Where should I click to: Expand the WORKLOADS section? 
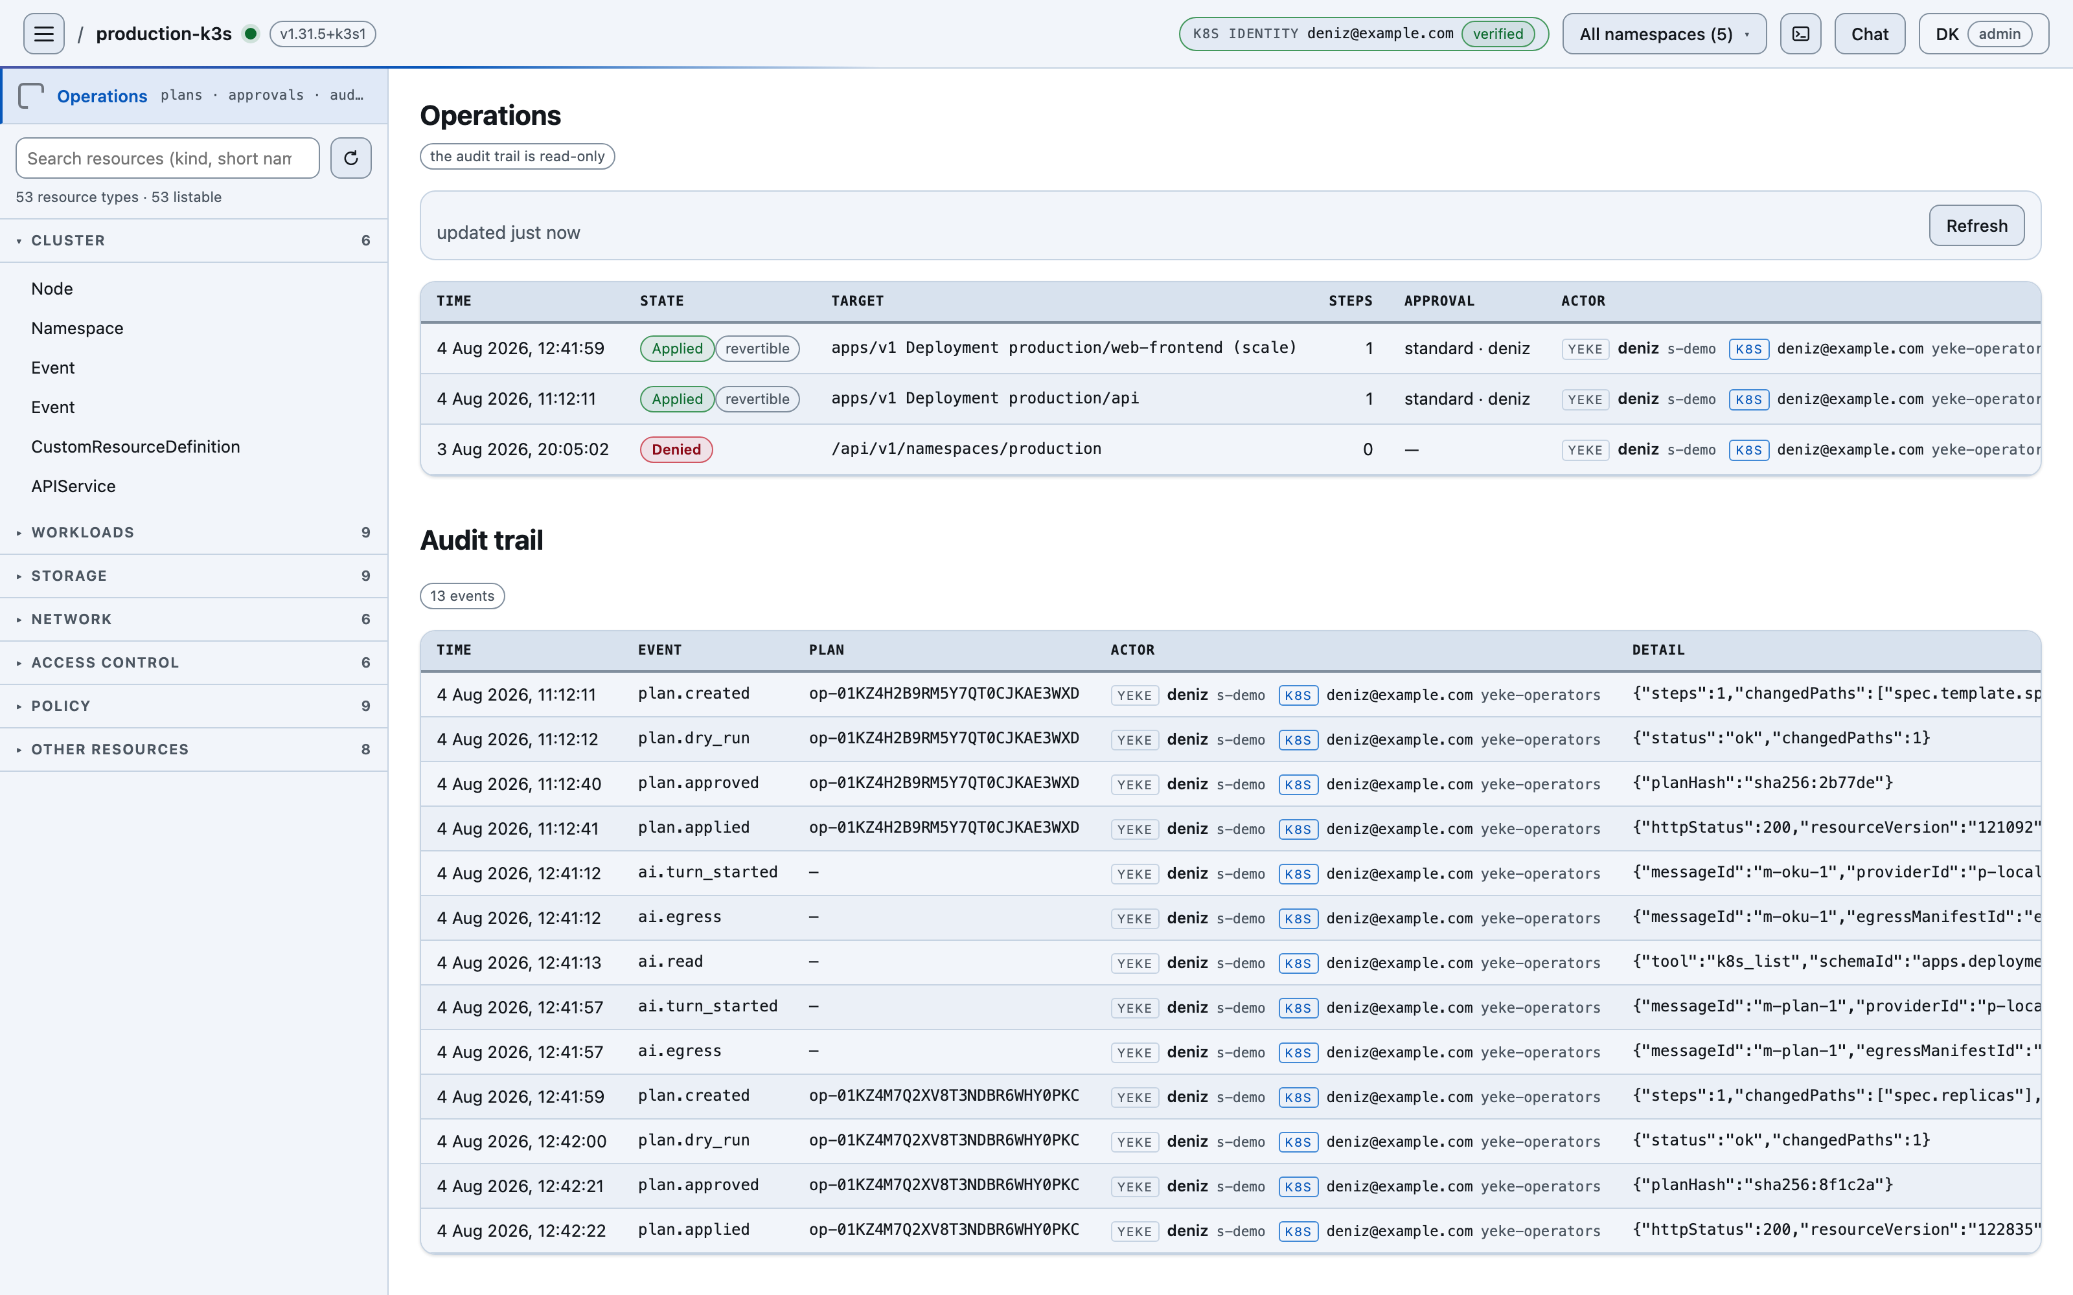(x=194, y=533)
